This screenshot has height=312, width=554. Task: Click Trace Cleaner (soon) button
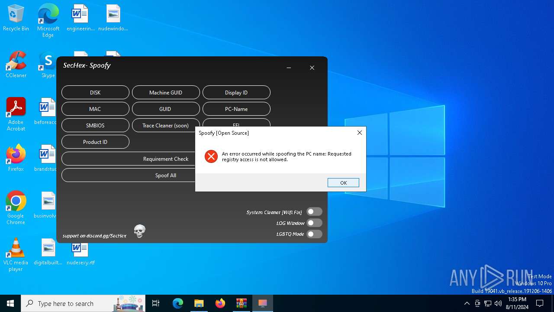(166, 125)
